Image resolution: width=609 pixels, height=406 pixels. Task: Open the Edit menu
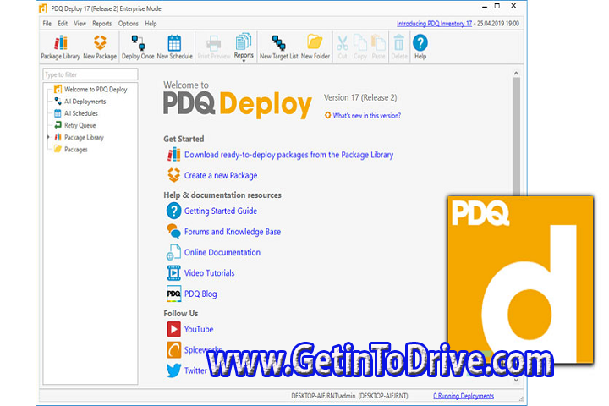click(63, 24)
